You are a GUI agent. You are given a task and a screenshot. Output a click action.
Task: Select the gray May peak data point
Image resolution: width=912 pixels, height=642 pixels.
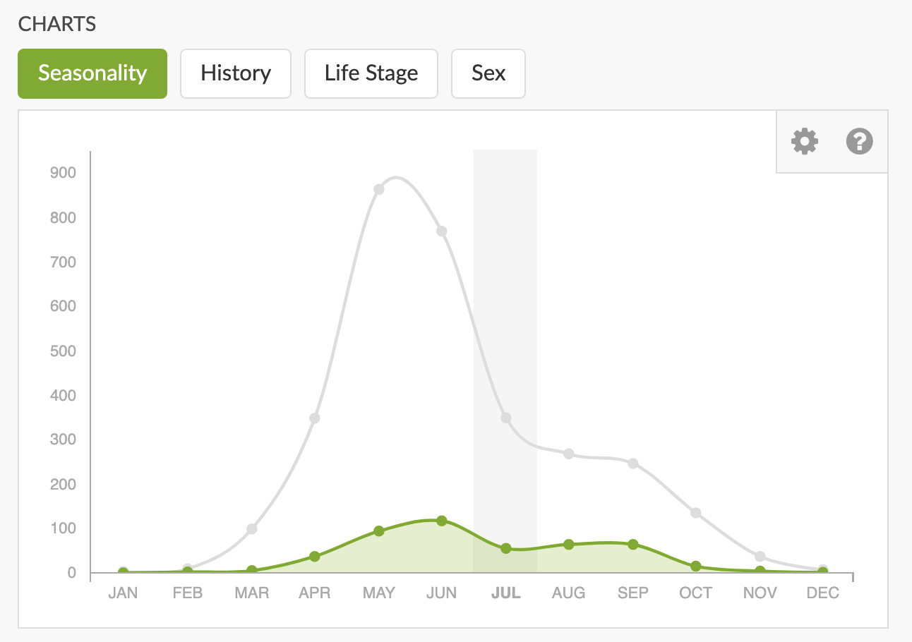pos(379,189)
